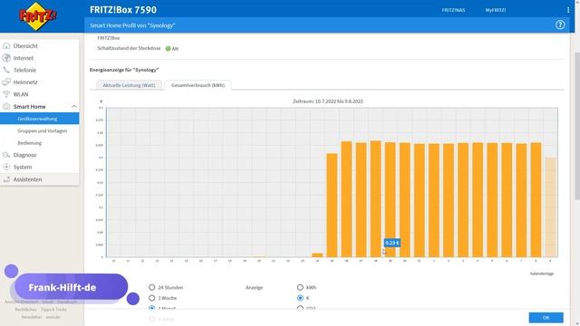This screenshot has height=326, width=580.
Task: Select the € display radio button
Action: click(x=300, y=298)
